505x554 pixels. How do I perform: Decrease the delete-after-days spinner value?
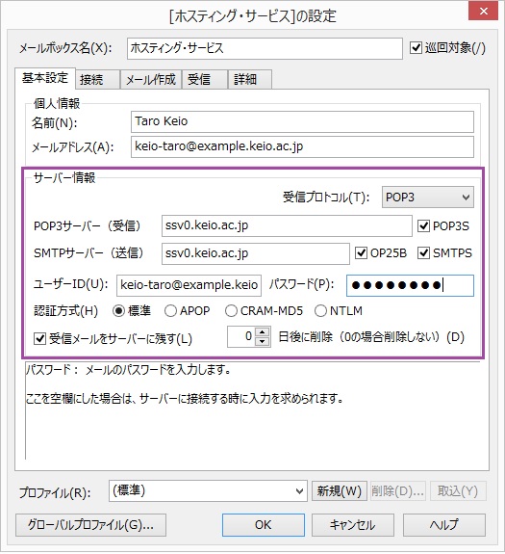[x=262, y=342]
